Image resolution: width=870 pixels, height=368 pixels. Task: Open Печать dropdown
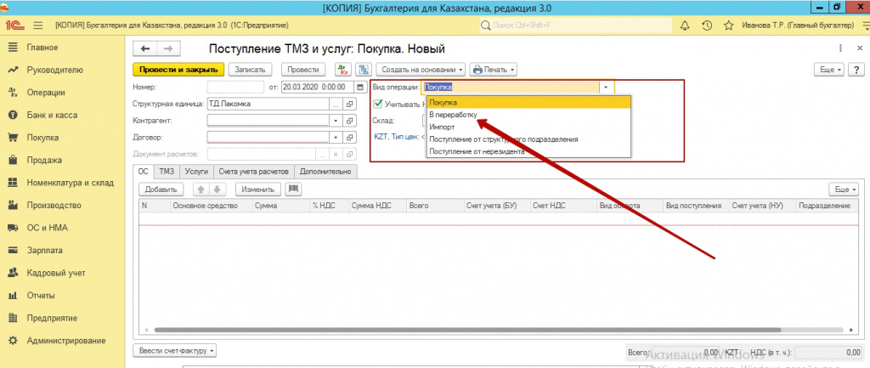[494, 70]
